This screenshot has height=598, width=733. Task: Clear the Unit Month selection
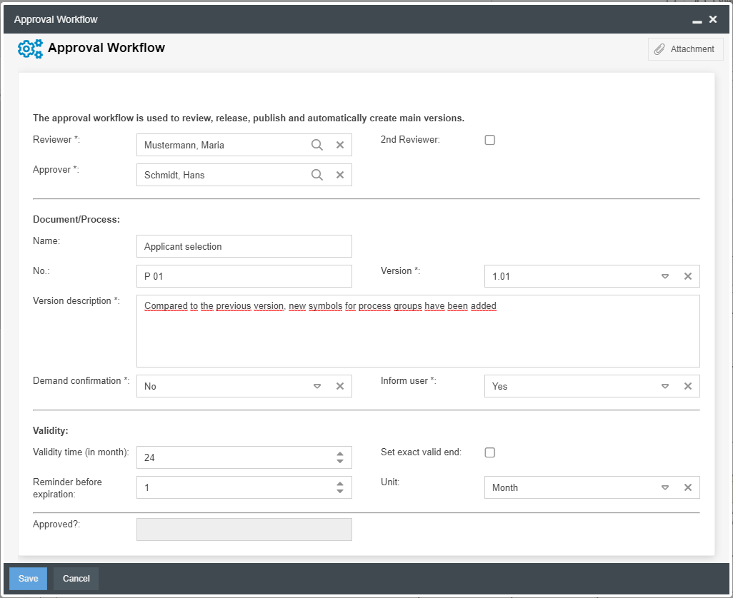pos(688,487)
